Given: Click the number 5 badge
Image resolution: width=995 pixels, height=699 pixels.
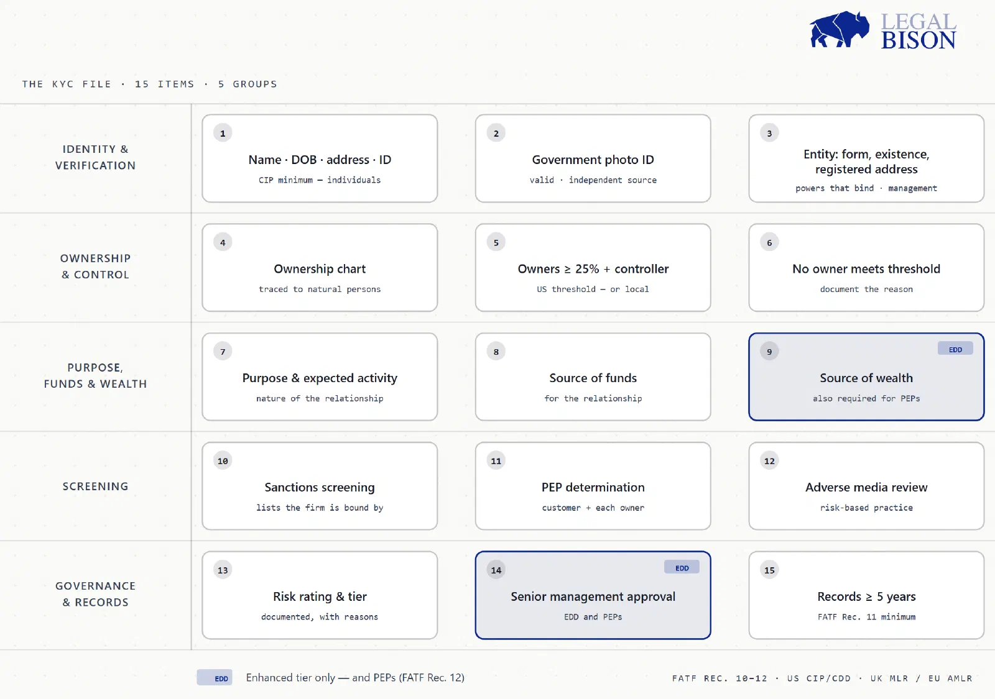Looking at the screenshot, I should click(496, 242).
